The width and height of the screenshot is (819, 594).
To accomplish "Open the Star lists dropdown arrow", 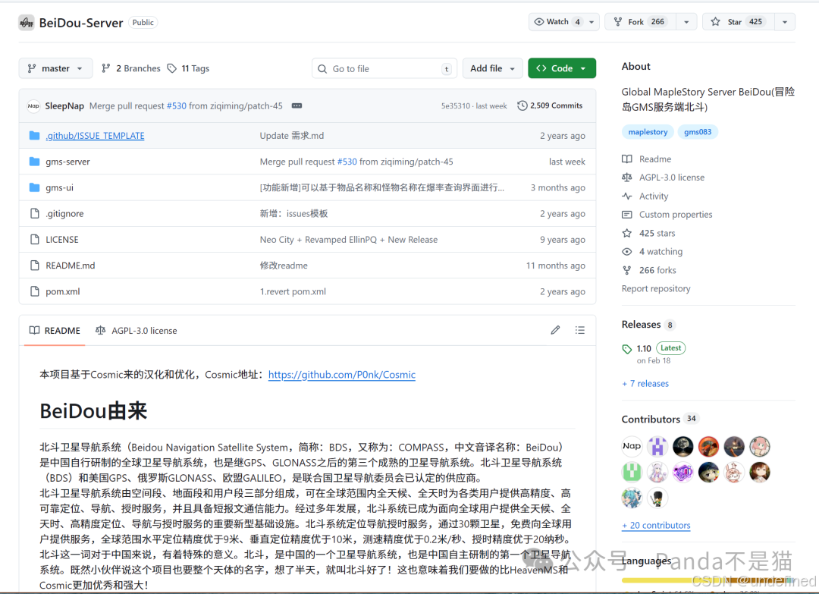I will (785, 22).
